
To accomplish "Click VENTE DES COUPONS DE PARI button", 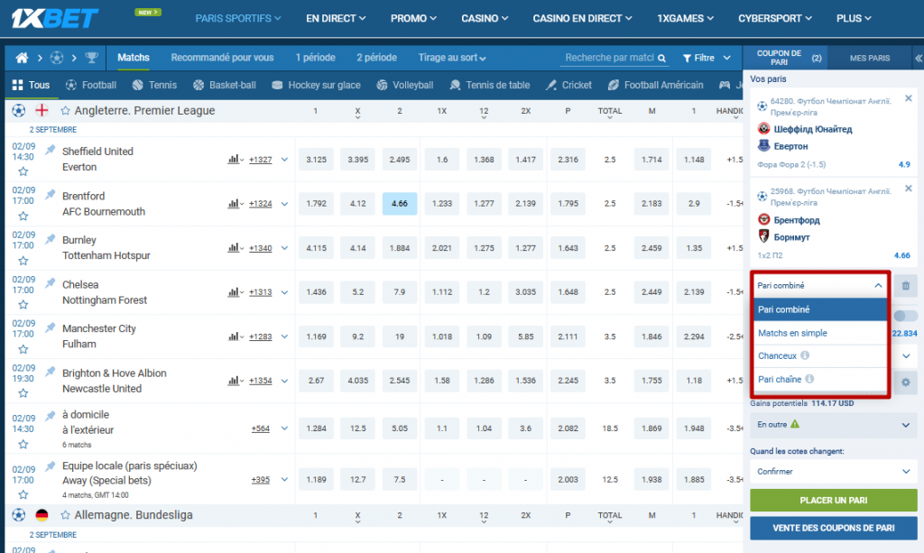I will pyautogui.click(x=833, y=528).
